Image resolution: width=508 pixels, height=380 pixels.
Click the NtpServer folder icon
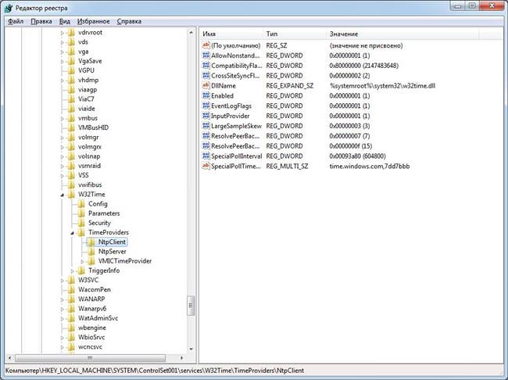click(x=91, y=251)
